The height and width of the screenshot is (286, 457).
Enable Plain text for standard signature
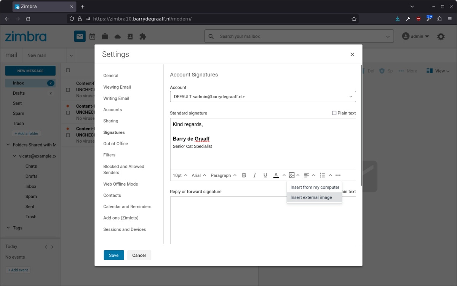(334, 113)
